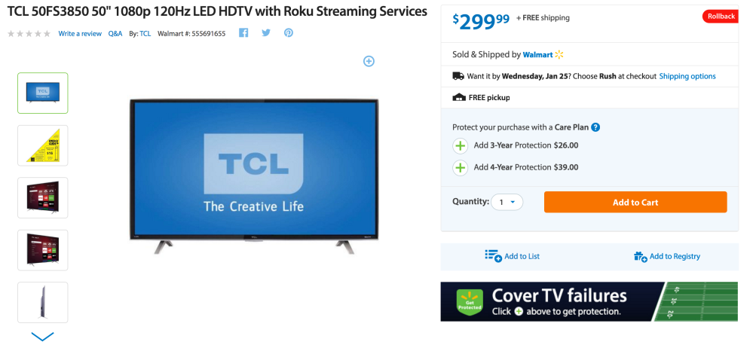Open Shipping options link
The height and width of the screenshot is (354, 753).
point(687,76)
